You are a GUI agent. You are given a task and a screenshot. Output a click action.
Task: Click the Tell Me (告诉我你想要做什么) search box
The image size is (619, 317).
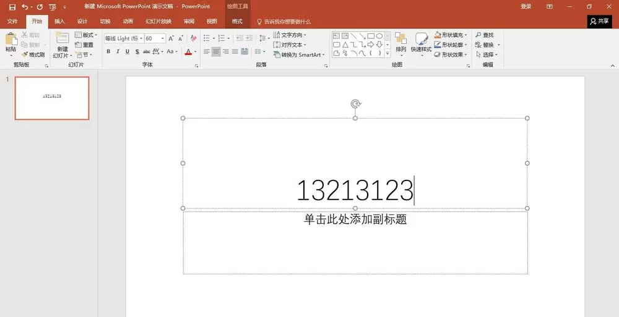pos(284,22)
